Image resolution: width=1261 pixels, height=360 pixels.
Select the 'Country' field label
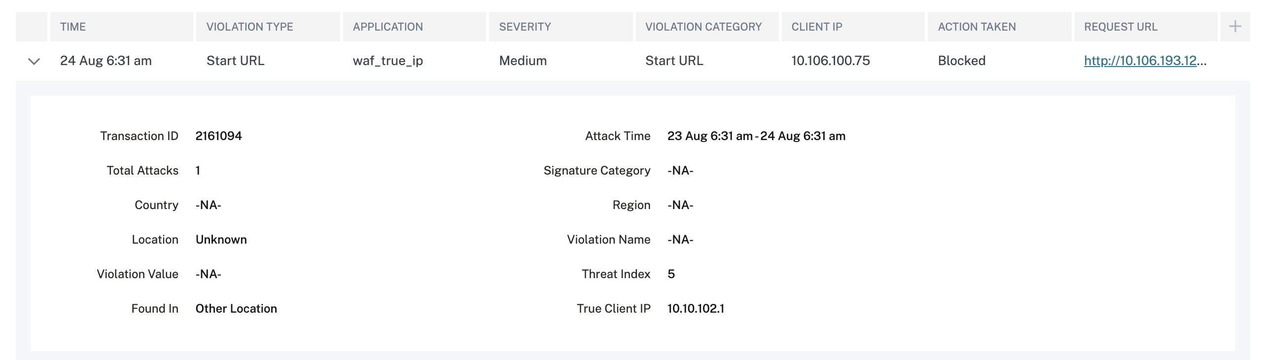click(156, 205)
